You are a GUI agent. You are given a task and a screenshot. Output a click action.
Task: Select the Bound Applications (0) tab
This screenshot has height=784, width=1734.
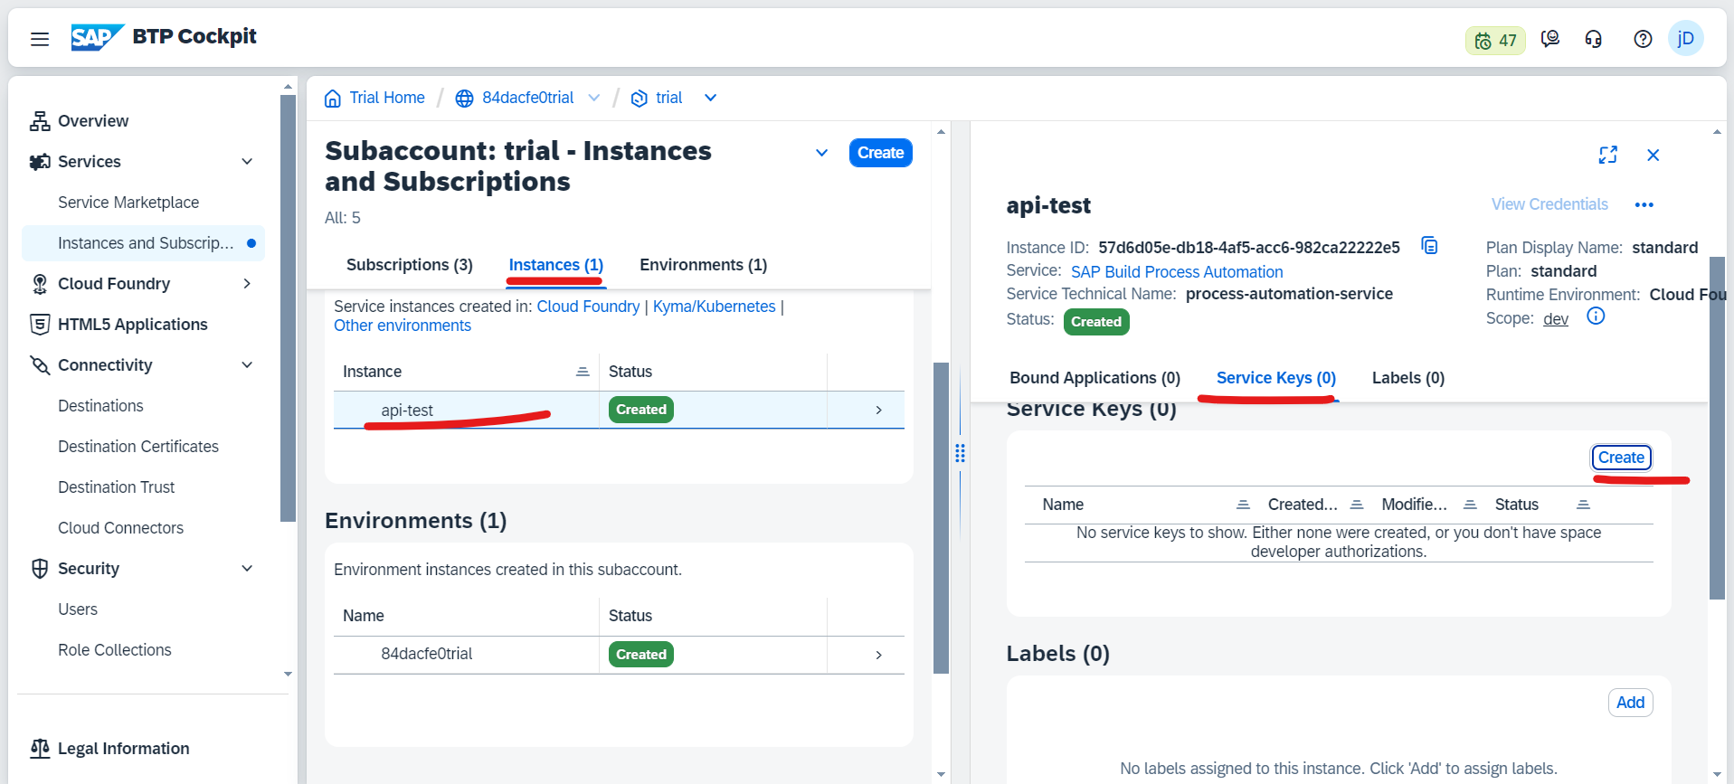coord(1094,378)
